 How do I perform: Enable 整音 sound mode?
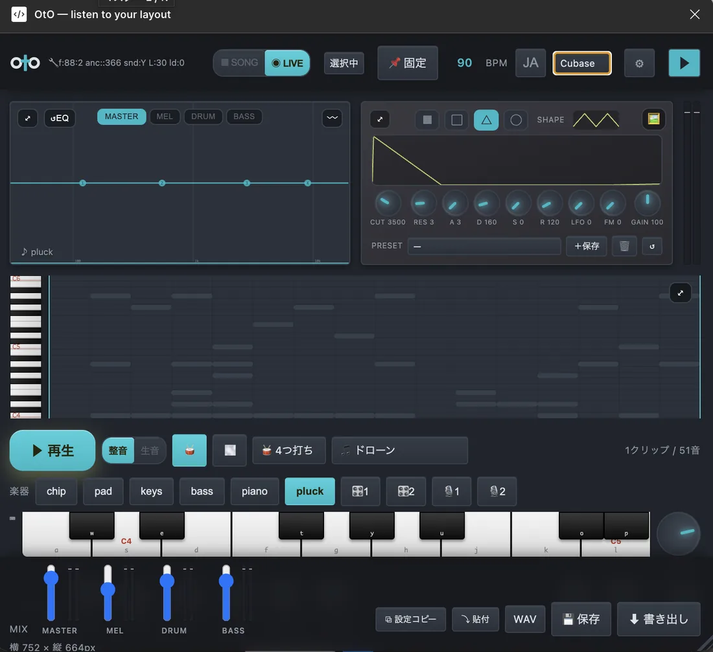pos(118,450)
